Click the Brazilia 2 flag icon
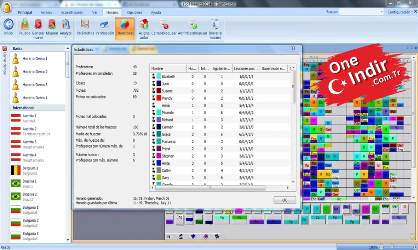The image size is (418, 250). tap(16, 197)
